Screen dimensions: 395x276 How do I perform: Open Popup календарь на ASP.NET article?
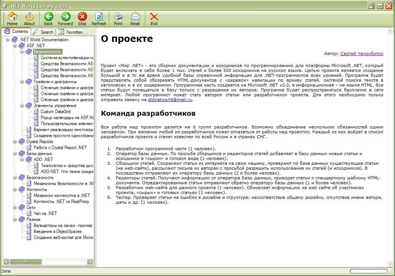[x=67, y=118]
